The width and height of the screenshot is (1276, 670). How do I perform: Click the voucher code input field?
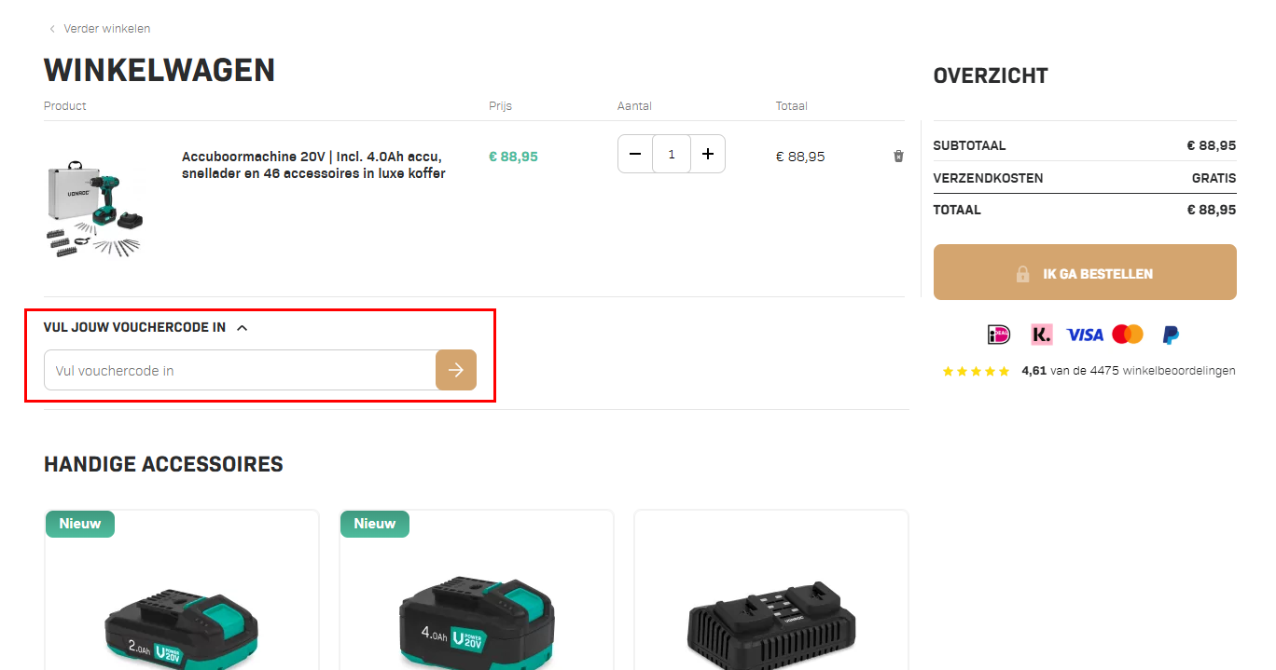click(240, 370)
